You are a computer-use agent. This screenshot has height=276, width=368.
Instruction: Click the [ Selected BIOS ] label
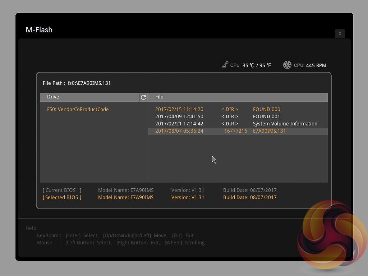(x=62, y=197)
